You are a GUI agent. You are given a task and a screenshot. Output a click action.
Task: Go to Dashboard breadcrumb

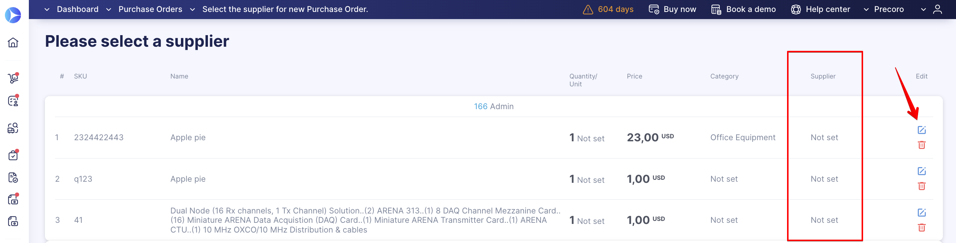coord(78,9)
